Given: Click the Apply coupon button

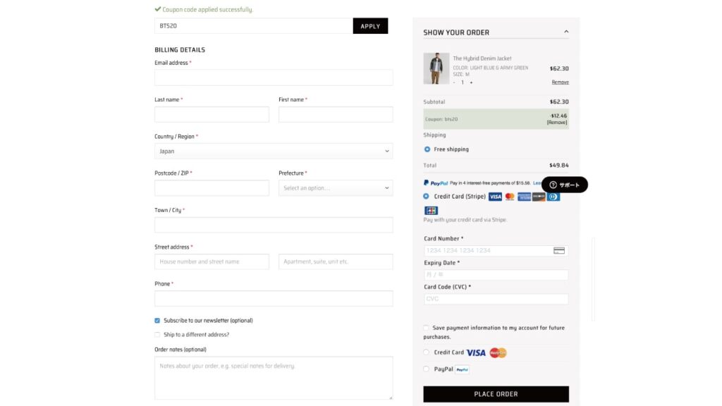Looking at the screenshot, I should (x=370, y=26).
